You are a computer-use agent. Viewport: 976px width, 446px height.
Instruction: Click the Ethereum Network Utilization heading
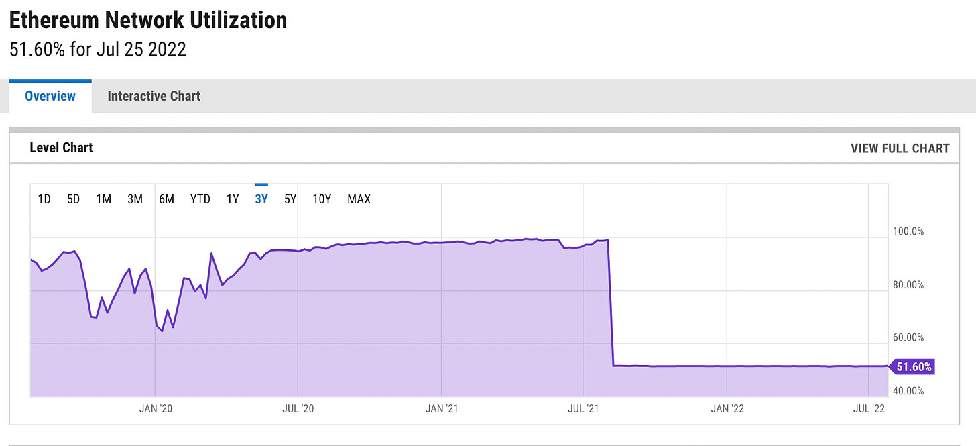point(148,21)
